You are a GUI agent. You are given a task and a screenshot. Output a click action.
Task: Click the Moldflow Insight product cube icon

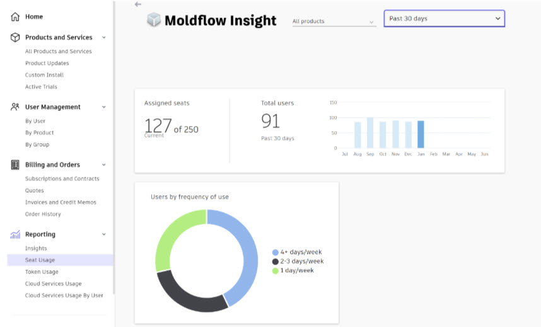pyautogui.click(x=154, y=20)
